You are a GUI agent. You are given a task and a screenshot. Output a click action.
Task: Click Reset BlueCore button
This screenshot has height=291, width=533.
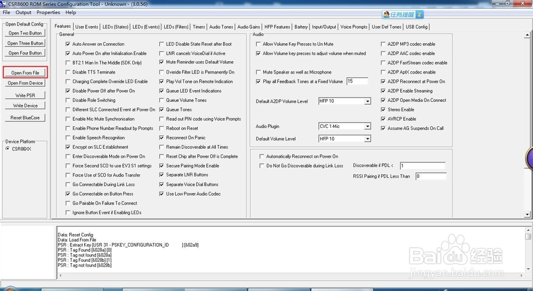[25, 118]
